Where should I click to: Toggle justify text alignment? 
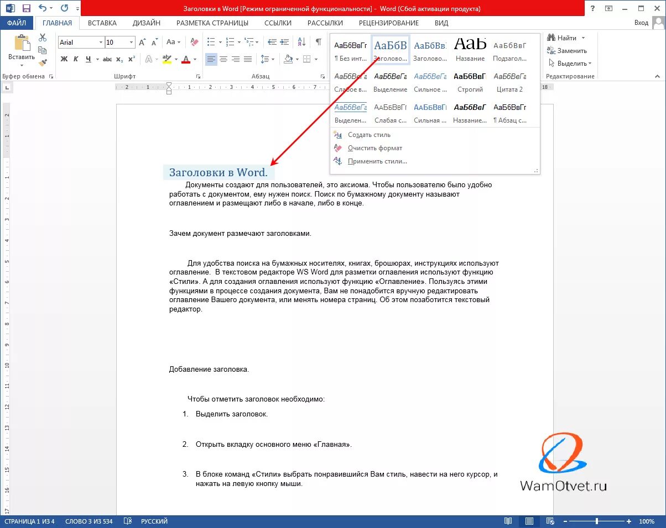tap(248, 59)
